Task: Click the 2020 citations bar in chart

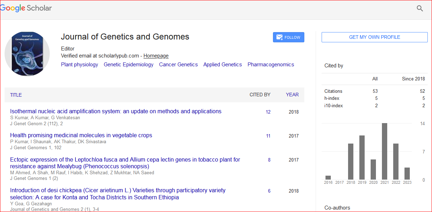Action: pyautogui.click(x=373, y=170)
